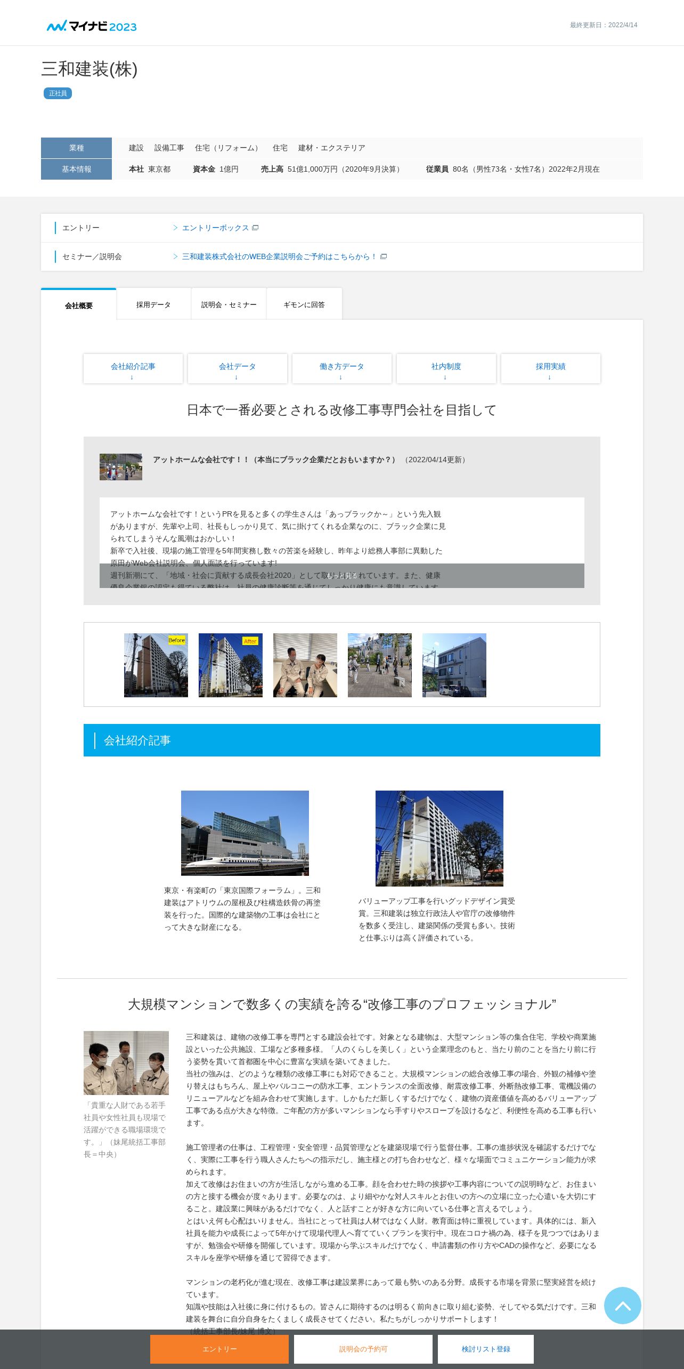Click the バリューアップ工事 apartment photo

439,838
